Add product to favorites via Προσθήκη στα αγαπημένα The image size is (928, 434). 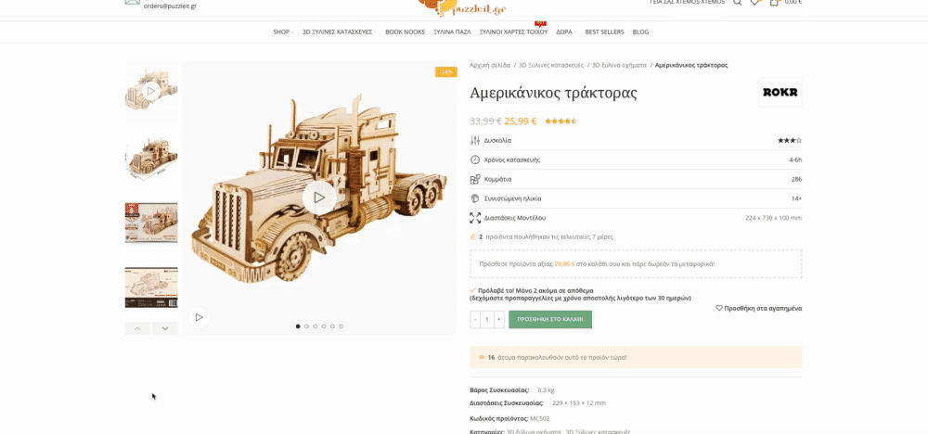759,308
